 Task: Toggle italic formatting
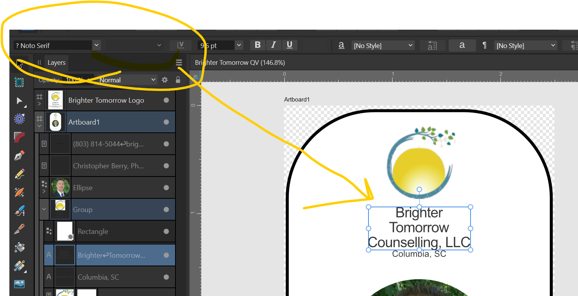(274, 45)
